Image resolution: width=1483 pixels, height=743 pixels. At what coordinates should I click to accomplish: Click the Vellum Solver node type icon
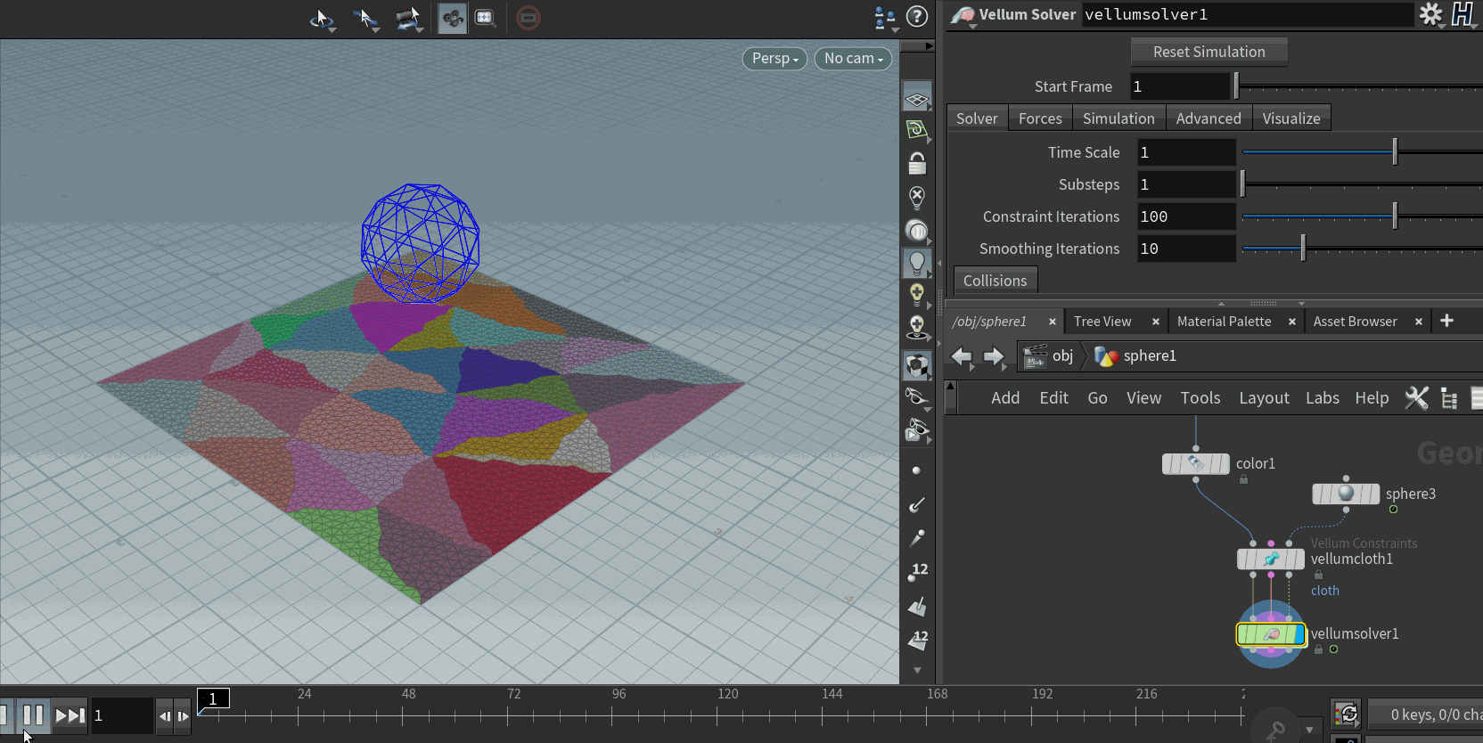tap(963, 15)
